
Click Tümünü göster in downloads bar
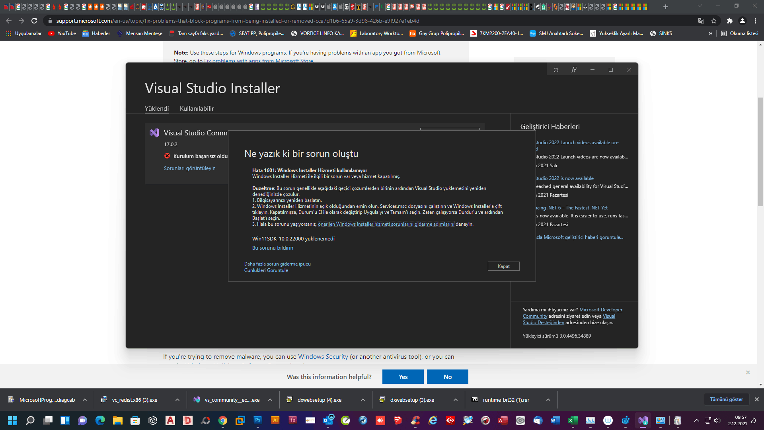point(727,399)
